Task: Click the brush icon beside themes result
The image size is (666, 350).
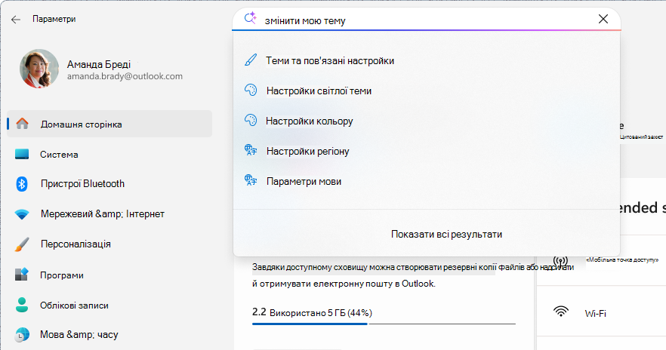Action: (251, 60)
